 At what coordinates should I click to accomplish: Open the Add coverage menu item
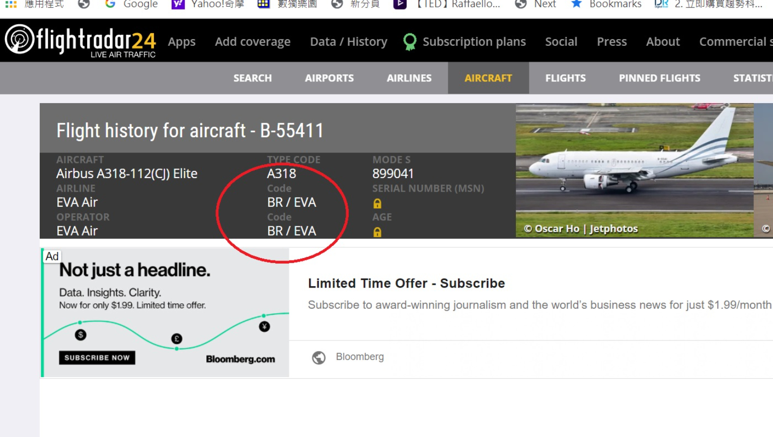[253, 42]
